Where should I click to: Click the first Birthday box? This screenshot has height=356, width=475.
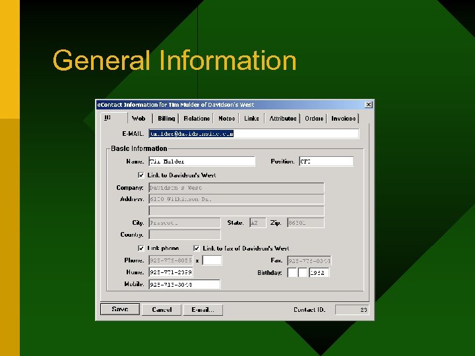(x=292, y=272)
